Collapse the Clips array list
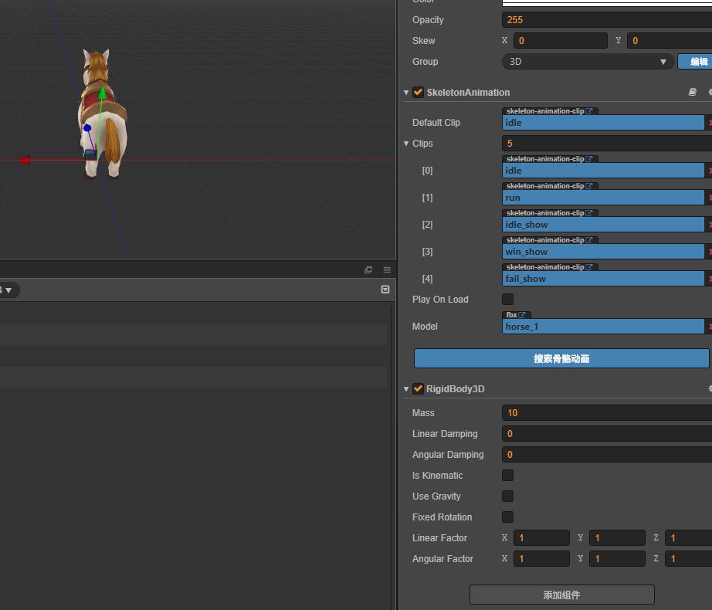The height and width of the screenshot is (610, 712). coord(406,144)
